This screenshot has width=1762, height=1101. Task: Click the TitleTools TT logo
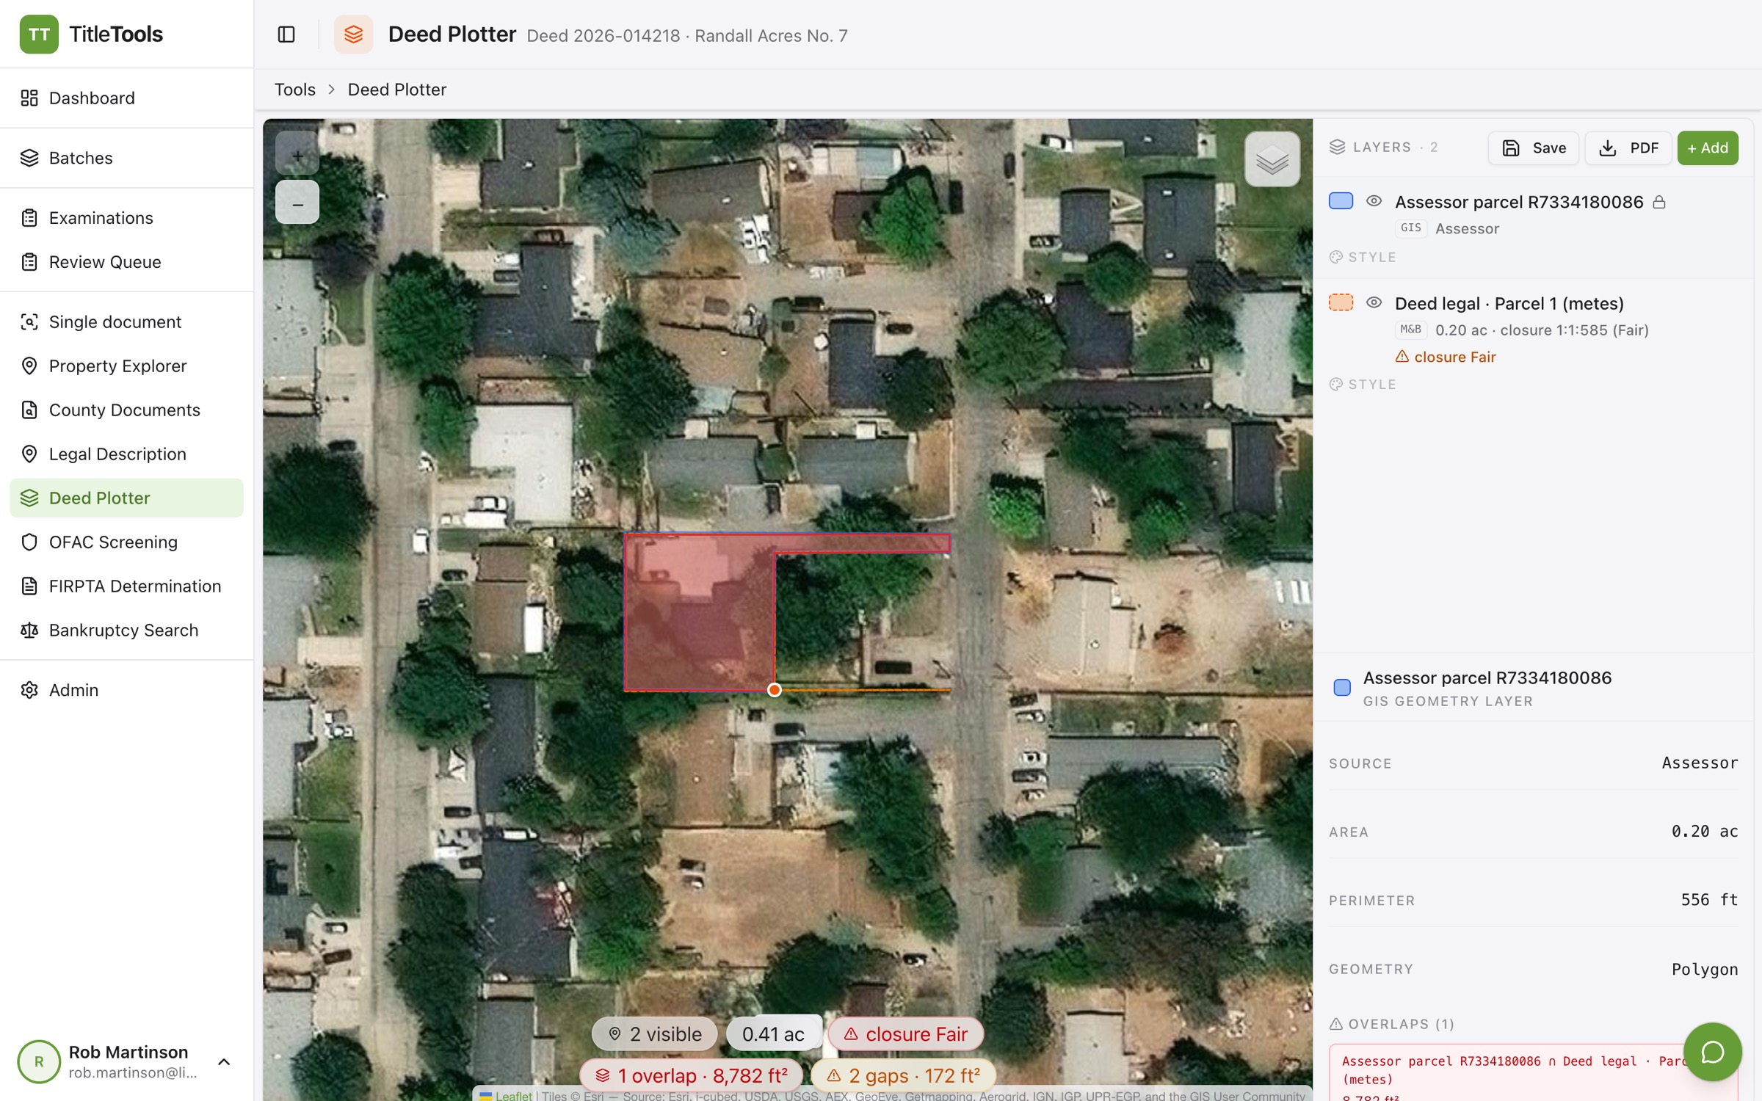39,34
